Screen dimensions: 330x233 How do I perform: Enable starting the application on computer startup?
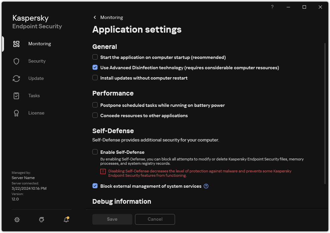[95, 57]
